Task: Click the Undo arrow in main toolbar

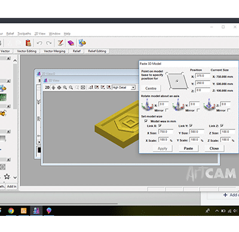Action: click(39, 43)
